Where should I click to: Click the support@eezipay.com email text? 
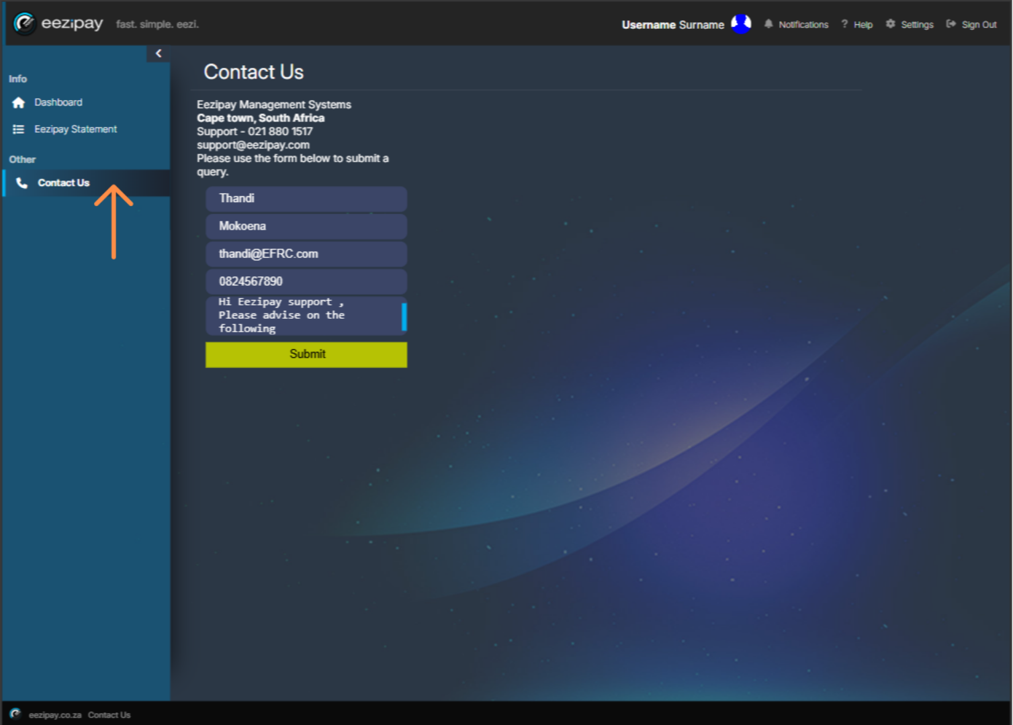point(253,145)
